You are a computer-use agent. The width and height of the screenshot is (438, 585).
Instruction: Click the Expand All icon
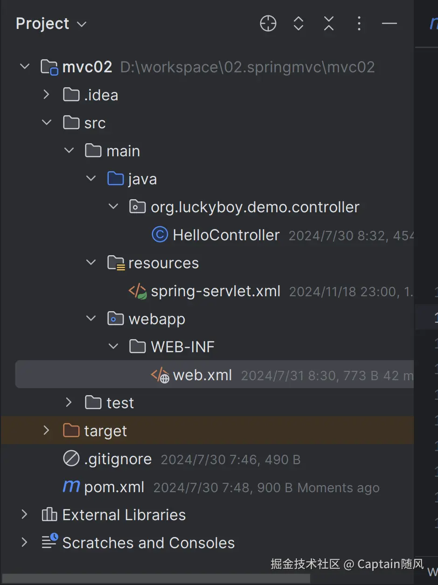tap(299, 23)
